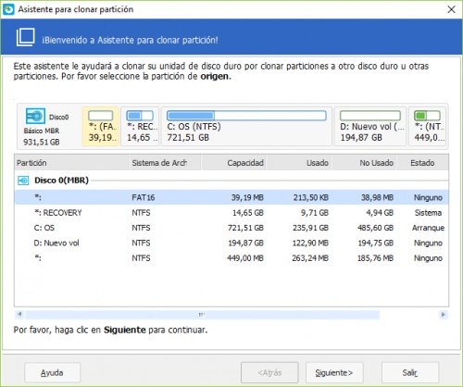463x387 pixels.
Task: Sort by Usado column header
Action: 299,163
